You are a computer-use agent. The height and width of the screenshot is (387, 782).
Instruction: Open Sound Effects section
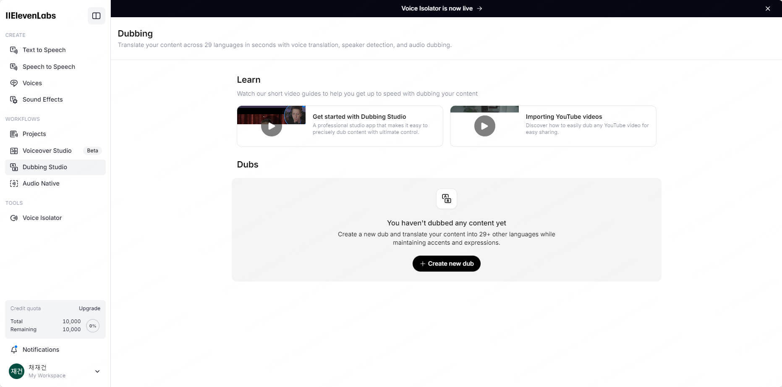click(55, 99)
